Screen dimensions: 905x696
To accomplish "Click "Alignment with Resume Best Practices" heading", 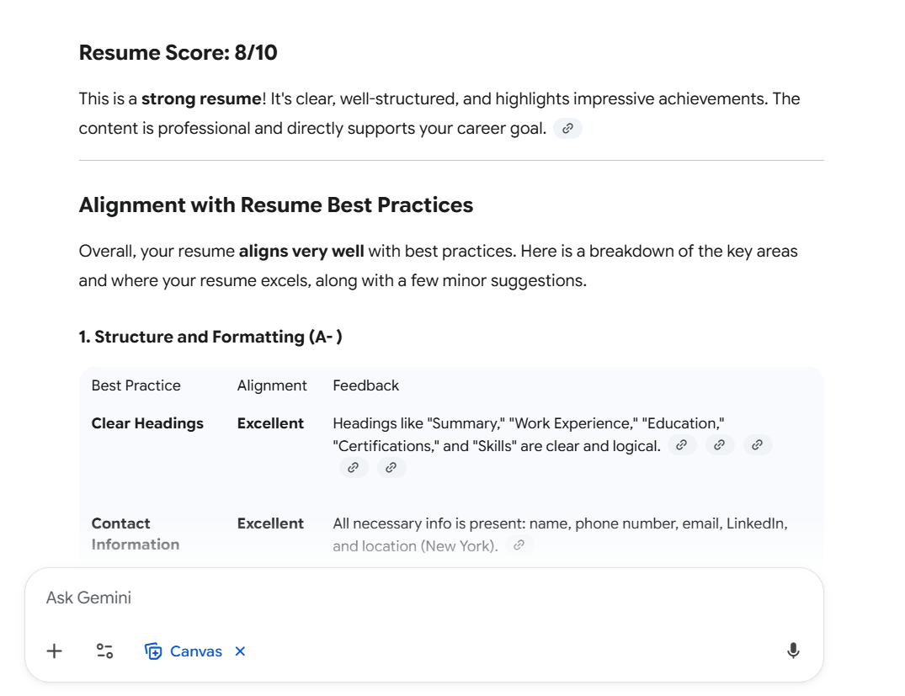I will coord(275,205).
